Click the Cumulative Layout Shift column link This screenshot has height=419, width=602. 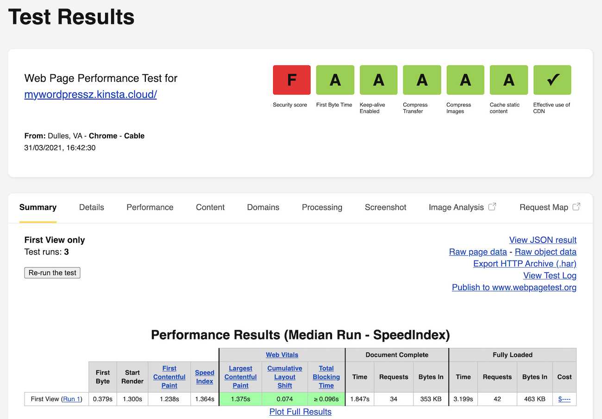(285, 377)
